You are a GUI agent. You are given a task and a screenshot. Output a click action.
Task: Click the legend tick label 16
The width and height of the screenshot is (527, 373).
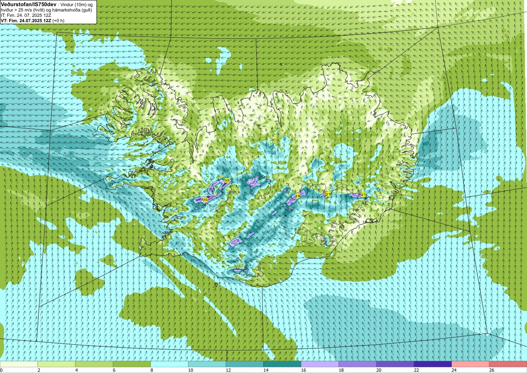point(303,370)
